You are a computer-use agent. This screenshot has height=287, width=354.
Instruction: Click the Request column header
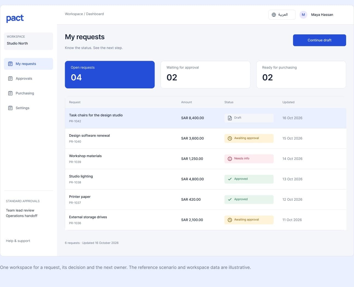75,102
